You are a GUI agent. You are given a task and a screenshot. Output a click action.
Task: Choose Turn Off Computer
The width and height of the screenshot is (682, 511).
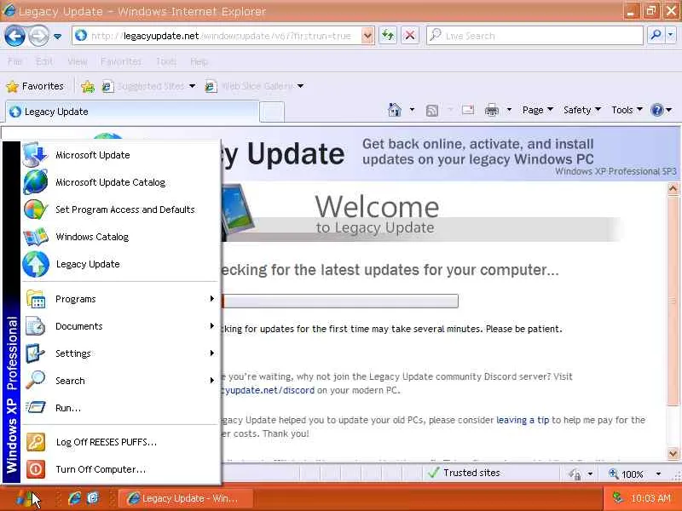pyautogui.click(x=121, y=469)
